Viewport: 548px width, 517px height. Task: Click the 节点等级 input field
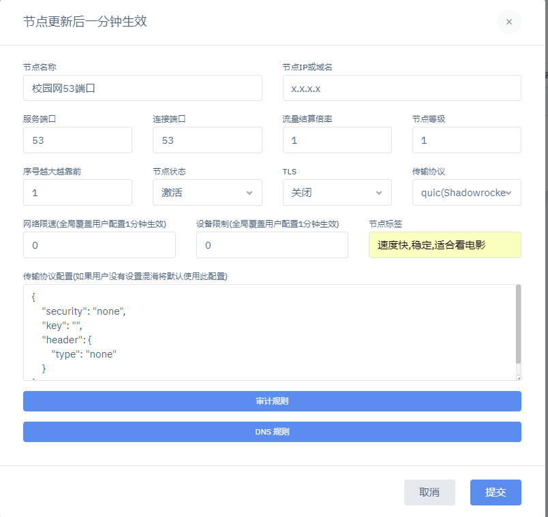point(466,140)
